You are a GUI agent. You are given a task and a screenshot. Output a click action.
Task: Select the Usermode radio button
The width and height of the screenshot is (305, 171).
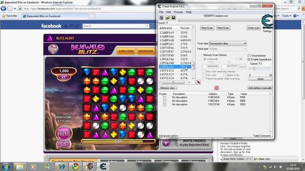[x=205, y=59]
